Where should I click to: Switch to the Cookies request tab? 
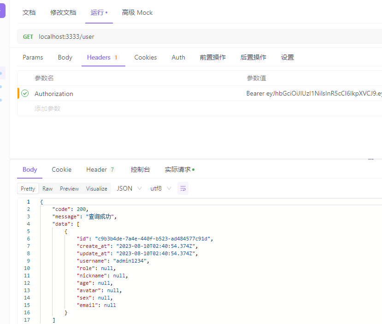(145, 57)
